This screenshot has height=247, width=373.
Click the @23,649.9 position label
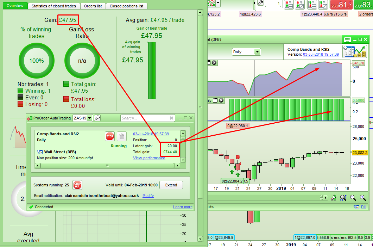pos(225,237)
